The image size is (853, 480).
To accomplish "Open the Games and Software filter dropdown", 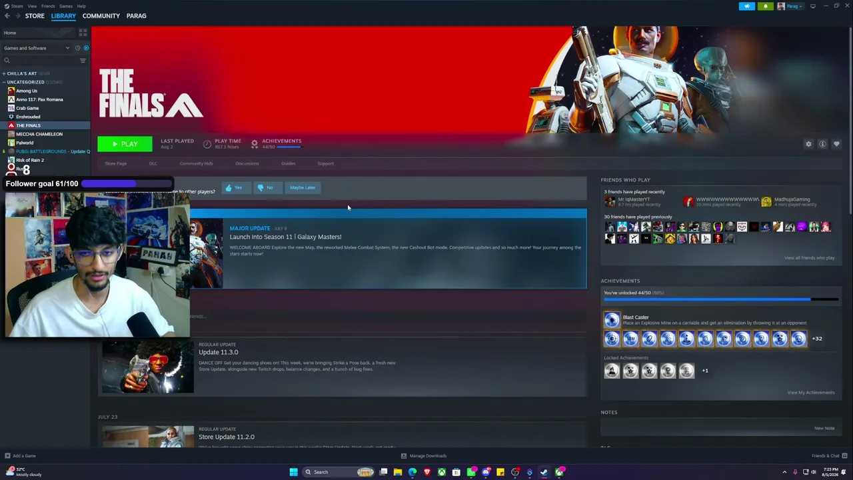I will pyautogui.click(x=37, y=48).
